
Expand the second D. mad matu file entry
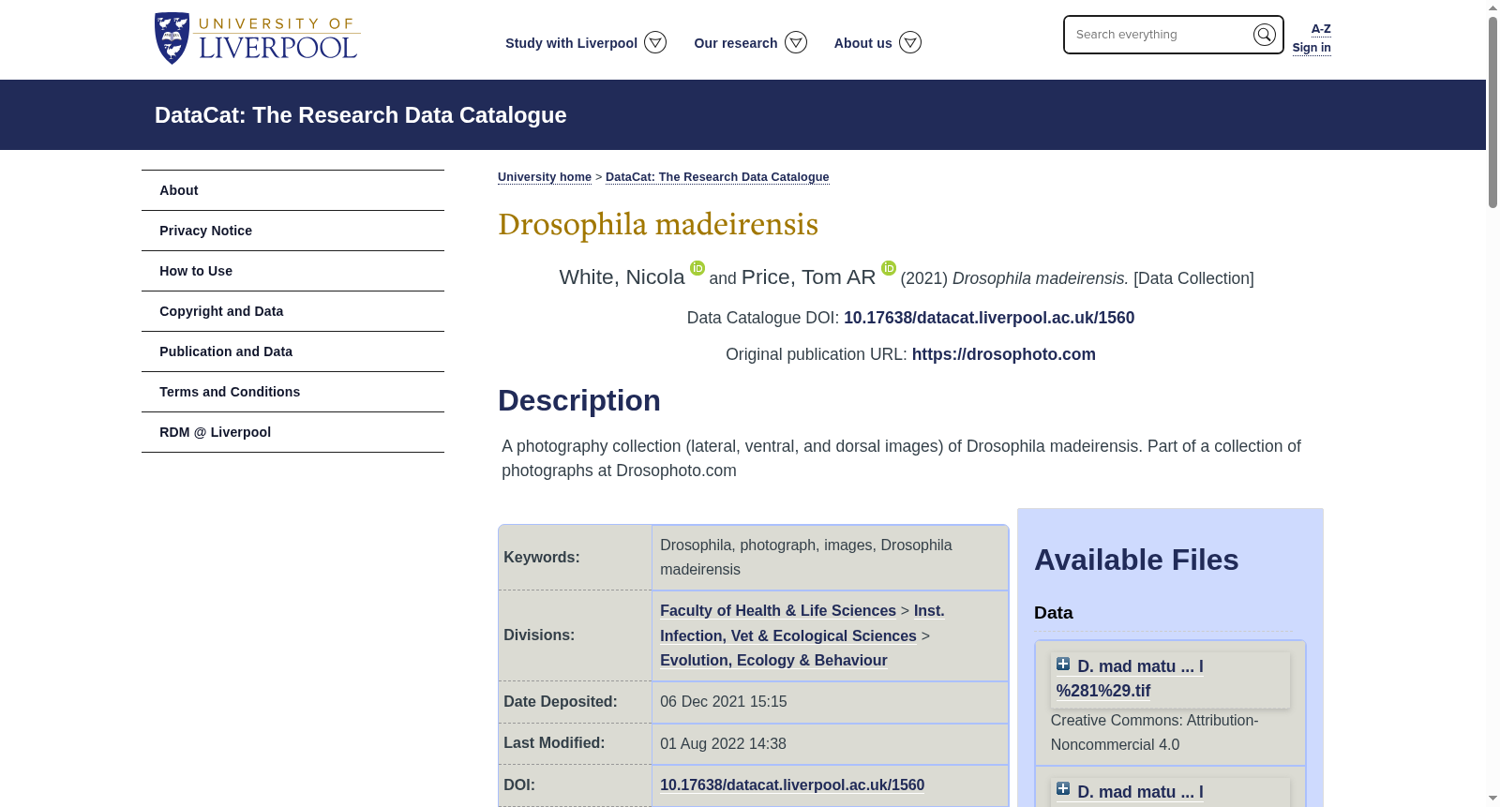(x=1063, y=789)
